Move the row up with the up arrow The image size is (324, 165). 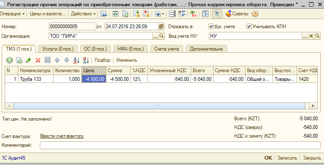click(57, 60)
